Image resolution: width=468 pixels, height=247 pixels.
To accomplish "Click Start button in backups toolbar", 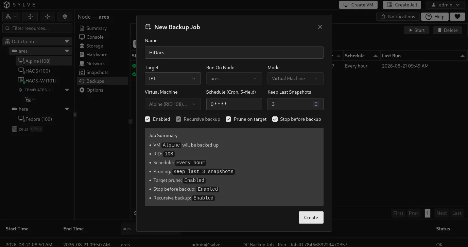I will coord(416,30).
